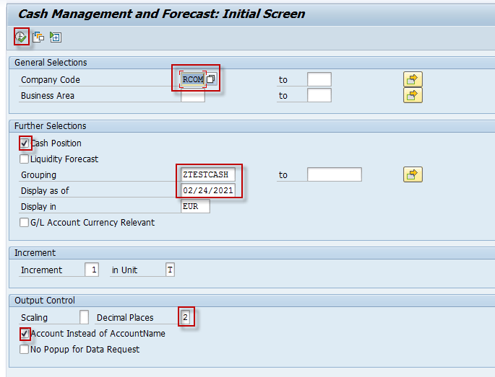
Task: Click the Grouping 'to' field
Action: pos(335,174)
